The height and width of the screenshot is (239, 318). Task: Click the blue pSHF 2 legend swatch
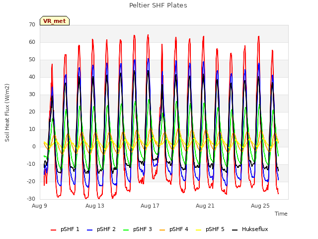89,230
